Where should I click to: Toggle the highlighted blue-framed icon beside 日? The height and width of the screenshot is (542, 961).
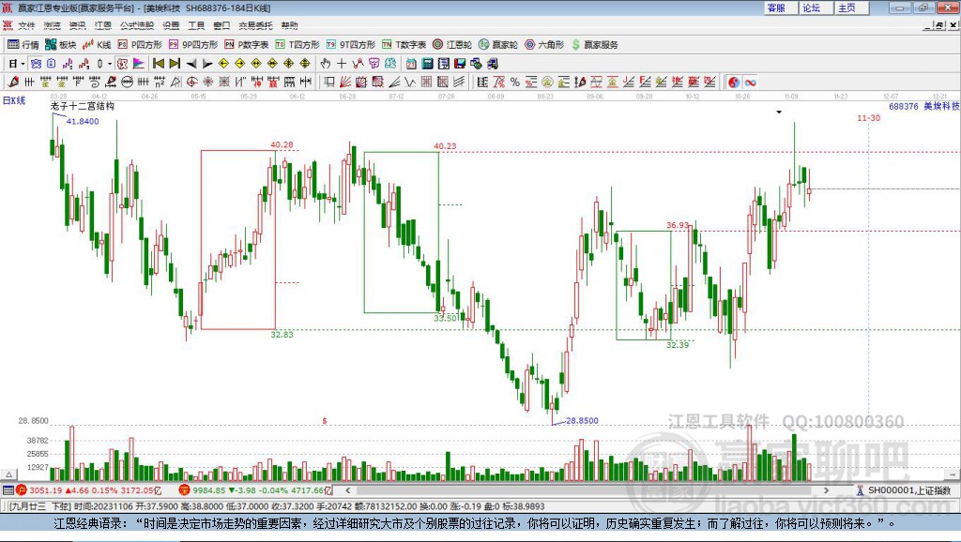[36, 63]
